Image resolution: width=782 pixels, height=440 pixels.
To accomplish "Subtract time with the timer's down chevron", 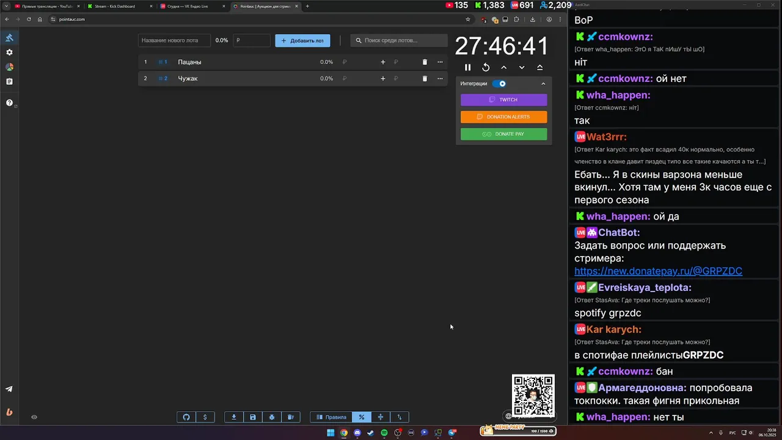I will pyautogui.click(x=522, y=67).
